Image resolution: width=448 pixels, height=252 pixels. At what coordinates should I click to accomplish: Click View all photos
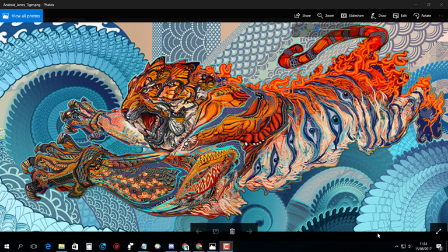(22, 16)
